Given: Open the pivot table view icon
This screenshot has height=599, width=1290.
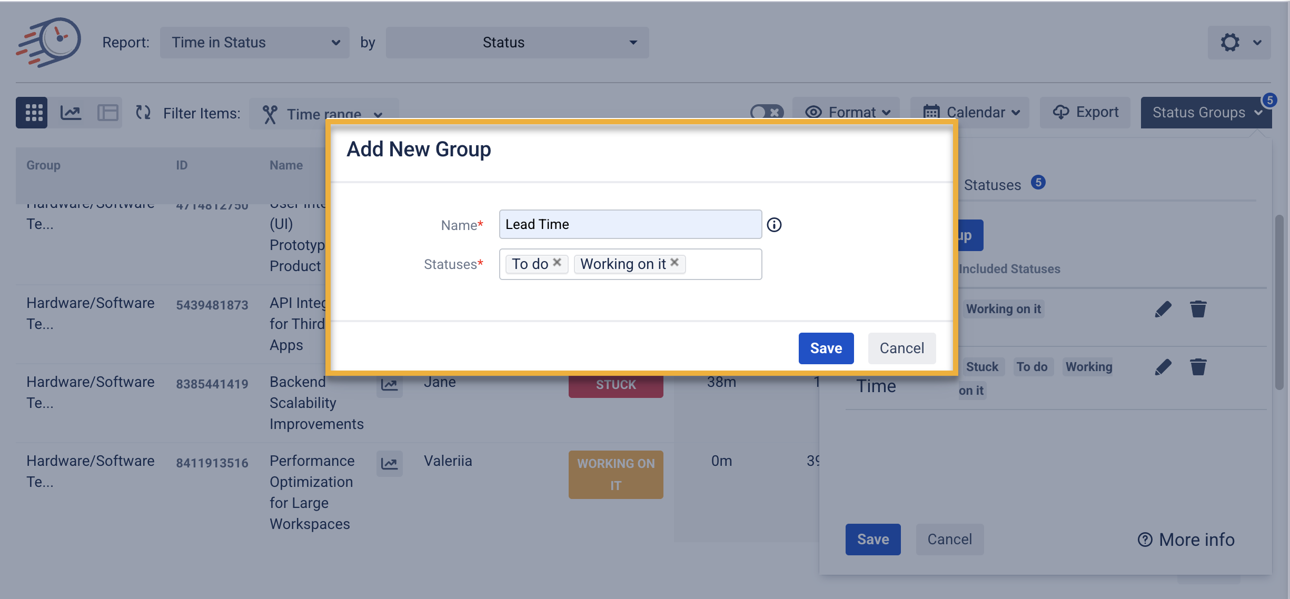Looking at the screenshot, I should coord(107,113).
